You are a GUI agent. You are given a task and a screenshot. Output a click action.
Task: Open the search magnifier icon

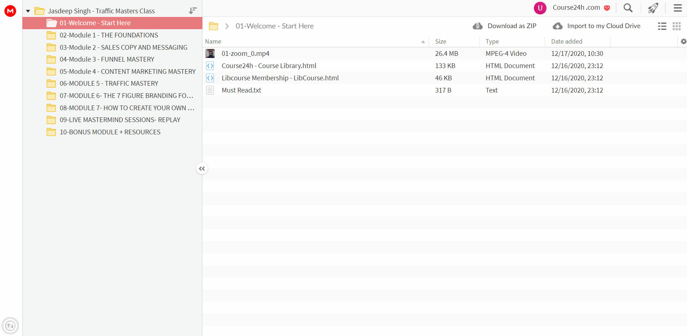pyautogui.click(x=628, y=8)
